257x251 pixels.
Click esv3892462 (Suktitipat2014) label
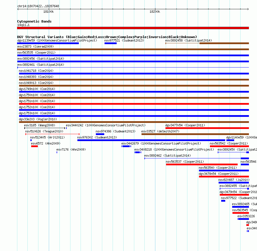[x=167, y=156]
